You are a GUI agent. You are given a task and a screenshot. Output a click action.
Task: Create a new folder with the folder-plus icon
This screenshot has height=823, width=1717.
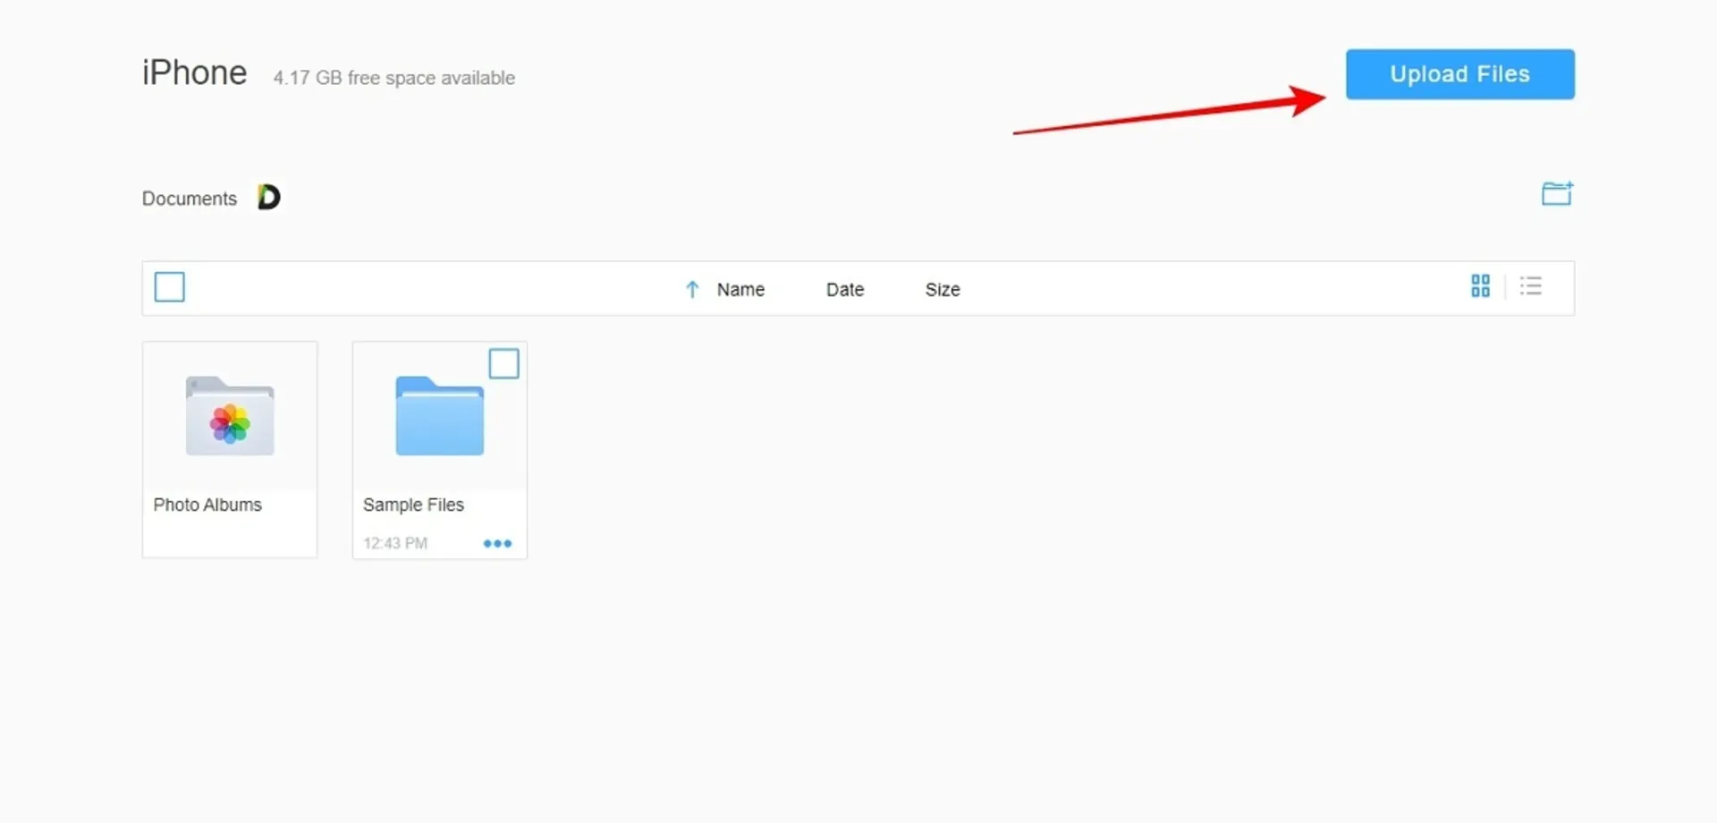click(x=1557, y=193)
